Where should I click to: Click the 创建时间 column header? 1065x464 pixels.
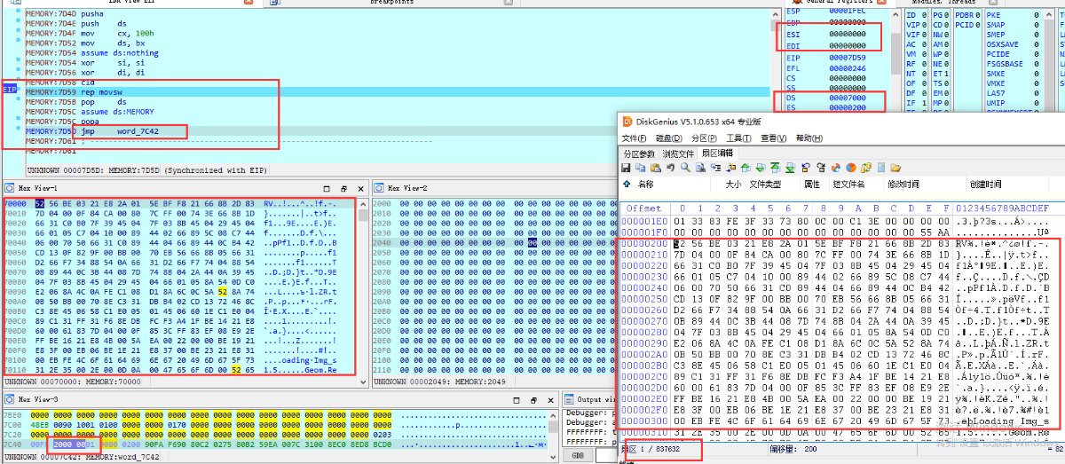pos(984,185)
